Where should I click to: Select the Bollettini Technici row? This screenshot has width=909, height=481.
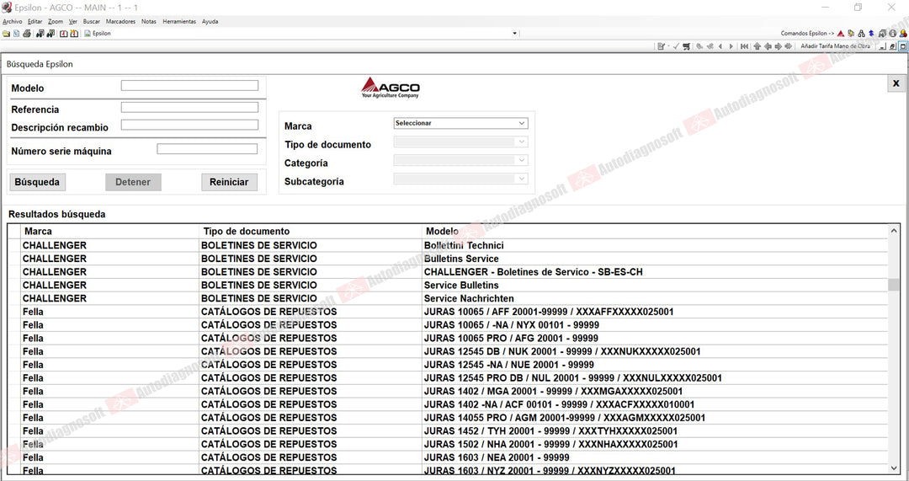tap(448, 245)
